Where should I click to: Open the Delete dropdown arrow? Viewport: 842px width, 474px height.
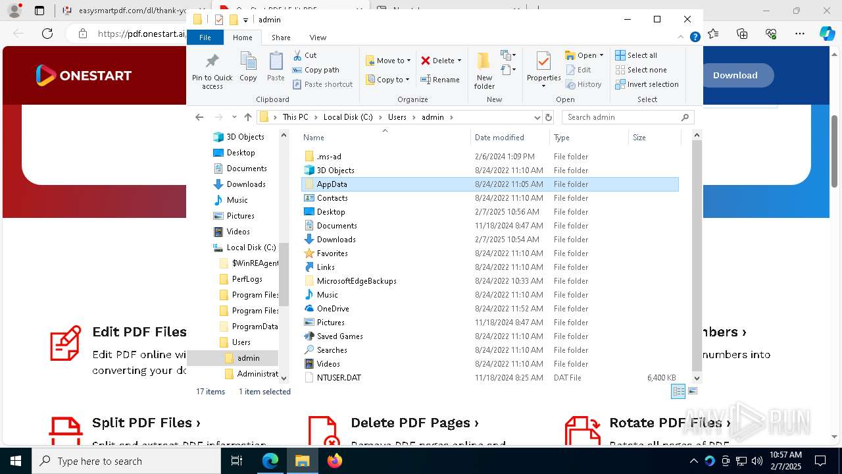pos(459,61)
